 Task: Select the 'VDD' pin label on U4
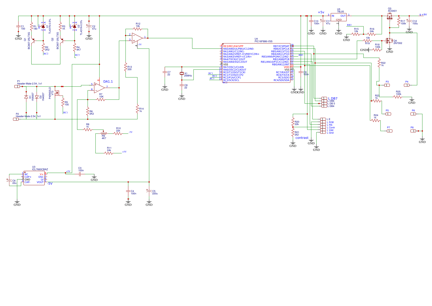click(x=287, y=67)
